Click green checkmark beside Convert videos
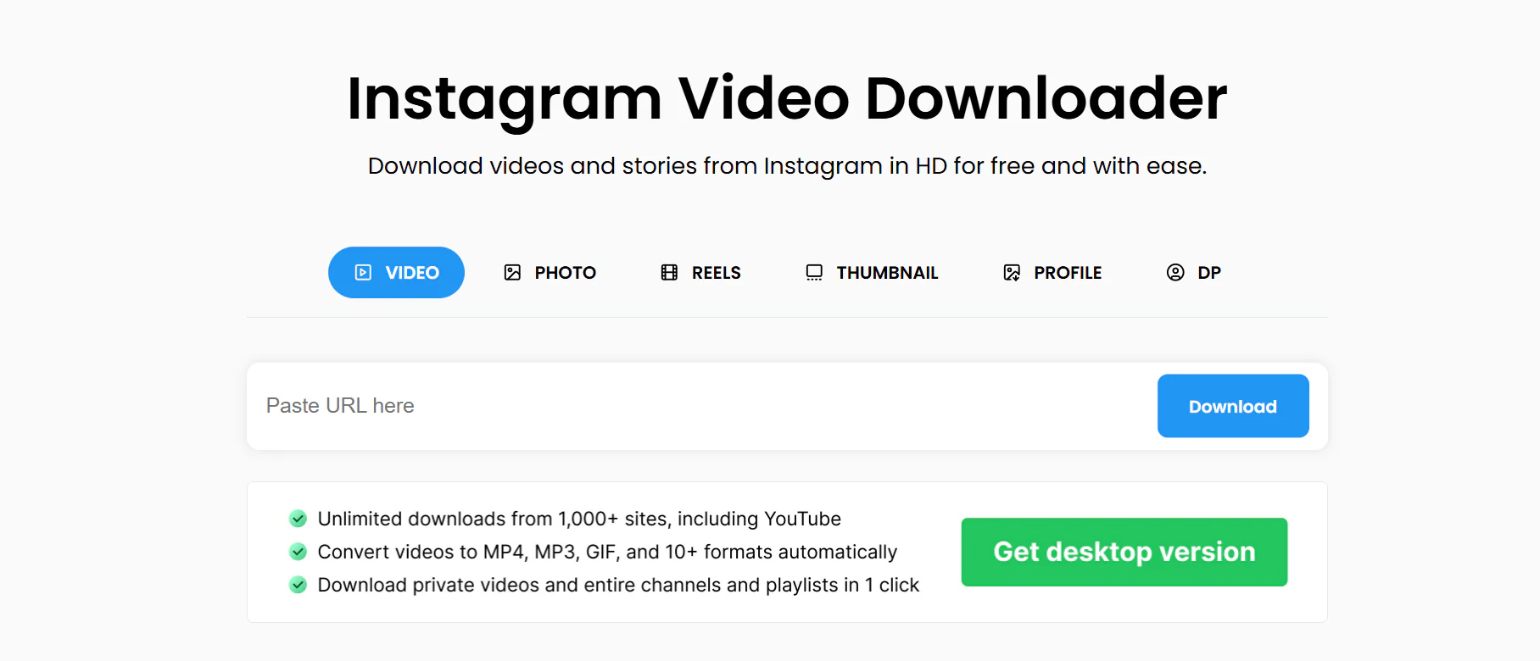Viewport: 1540px width, 661px height. [298, 552]
